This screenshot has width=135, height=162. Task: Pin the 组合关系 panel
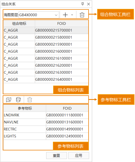click(x=83, y=4)
